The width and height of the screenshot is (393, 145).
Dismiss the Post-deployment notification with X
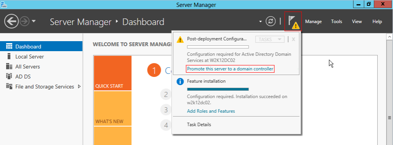point(293,39)
